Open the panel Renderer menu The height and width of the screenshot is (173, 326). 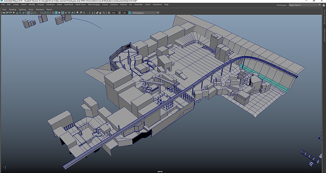(x=40, y=10)
